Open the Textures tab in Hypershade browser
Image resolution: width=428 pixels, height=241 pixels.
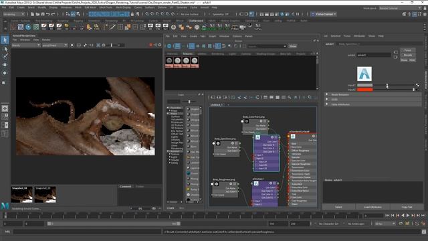[187, 54]
